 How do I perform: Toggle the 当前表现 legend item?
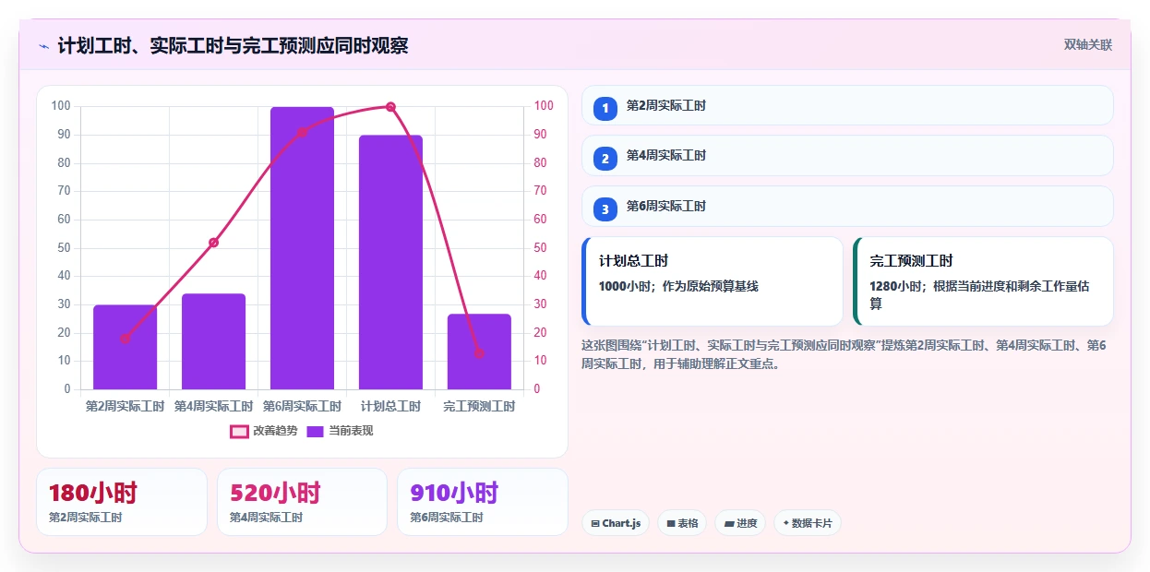click(x=340, y=431)
